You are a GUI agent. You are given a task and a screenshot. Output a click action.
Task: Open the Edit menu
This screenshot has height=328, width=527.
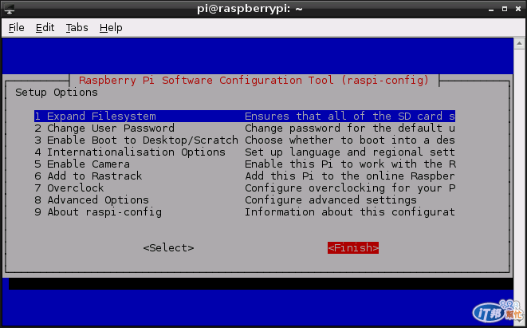click(45, 28)
